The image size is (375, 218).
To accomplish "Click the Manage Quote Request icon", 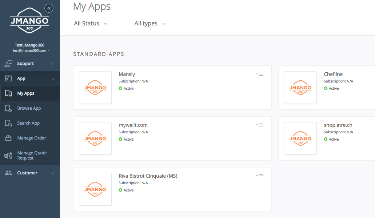I will pos(8,156).
